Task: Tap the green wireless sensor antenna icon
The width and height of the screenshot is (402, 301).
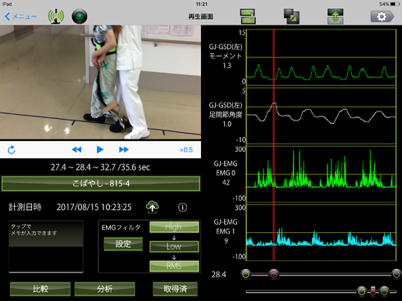Action: tap(56, 16)
